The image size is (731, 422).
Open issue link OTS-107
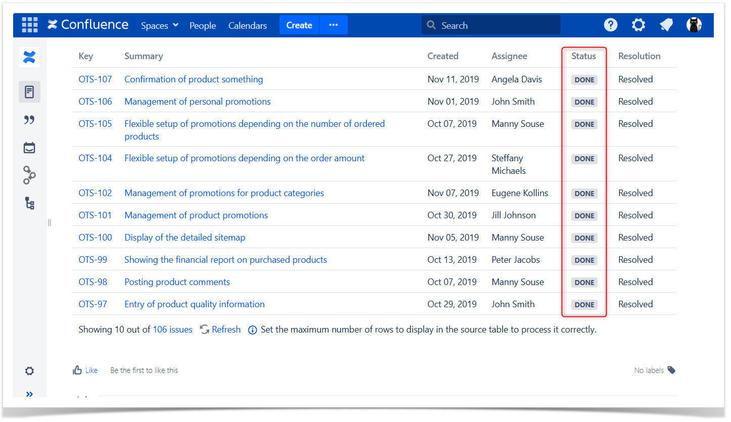coord(95,79)
